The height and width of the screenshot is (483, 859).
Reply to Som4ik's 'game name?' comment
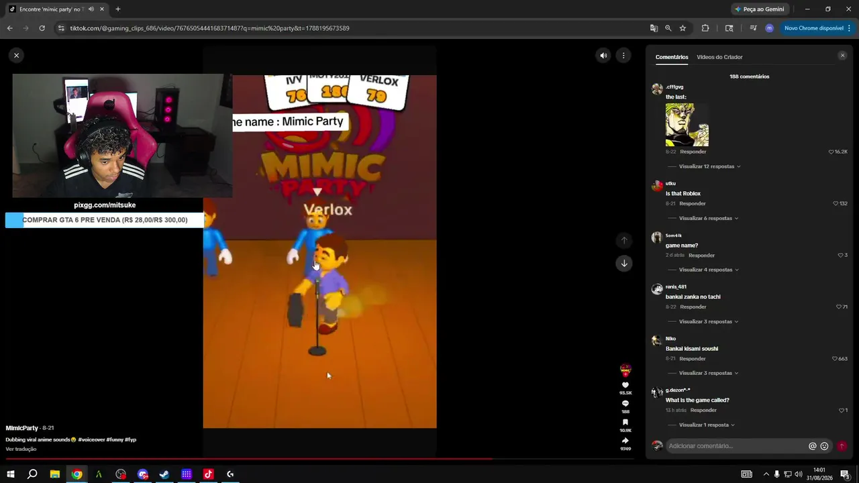(701, 255)
